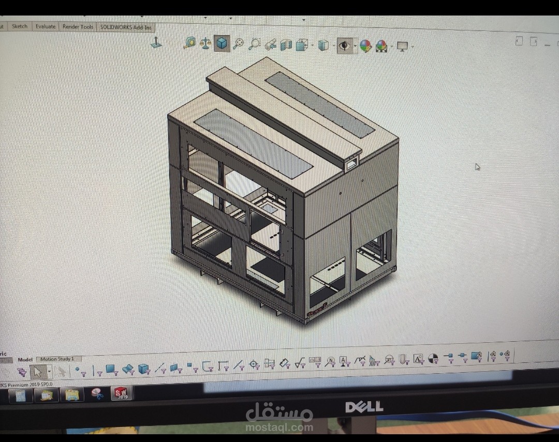Screen dimensions: 559x442
Task: Click the Toggle Selection Filters funnel icon
Action: 22,372
